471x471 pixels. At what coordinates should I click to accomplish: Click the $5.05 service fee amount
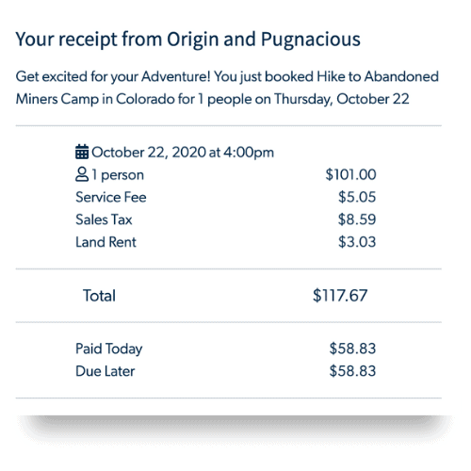tap(357, 197)
